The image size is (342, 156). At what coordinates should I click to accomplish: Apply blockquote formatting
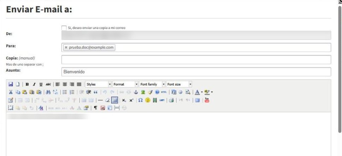96,92
